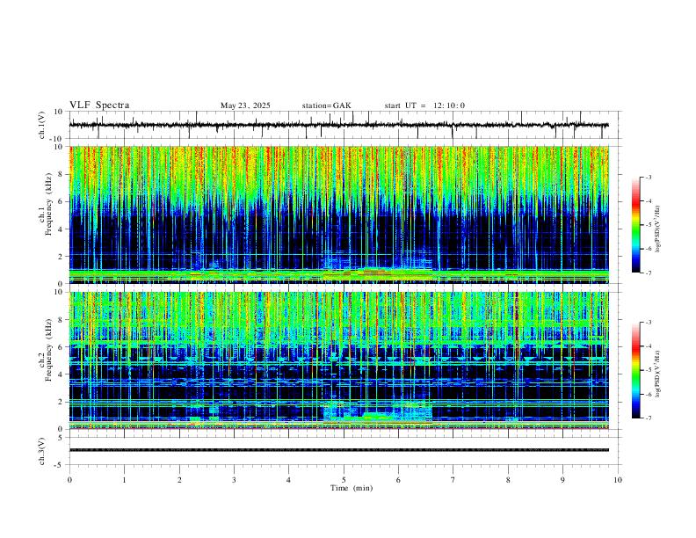Click the 'Time (min)' axis label

click(352, 488)
